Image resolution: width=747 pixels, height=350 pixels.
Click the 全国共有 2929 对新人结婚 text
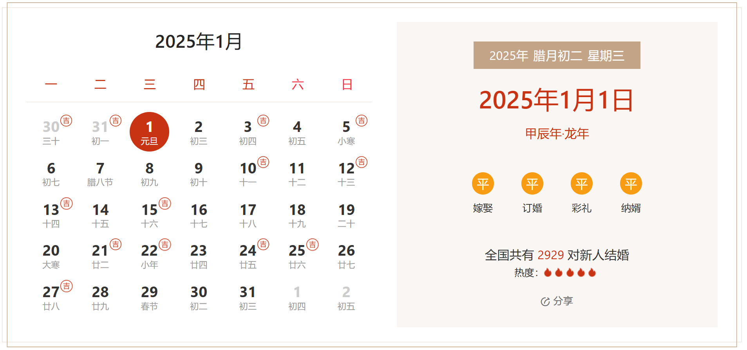[x=557, y=255]
